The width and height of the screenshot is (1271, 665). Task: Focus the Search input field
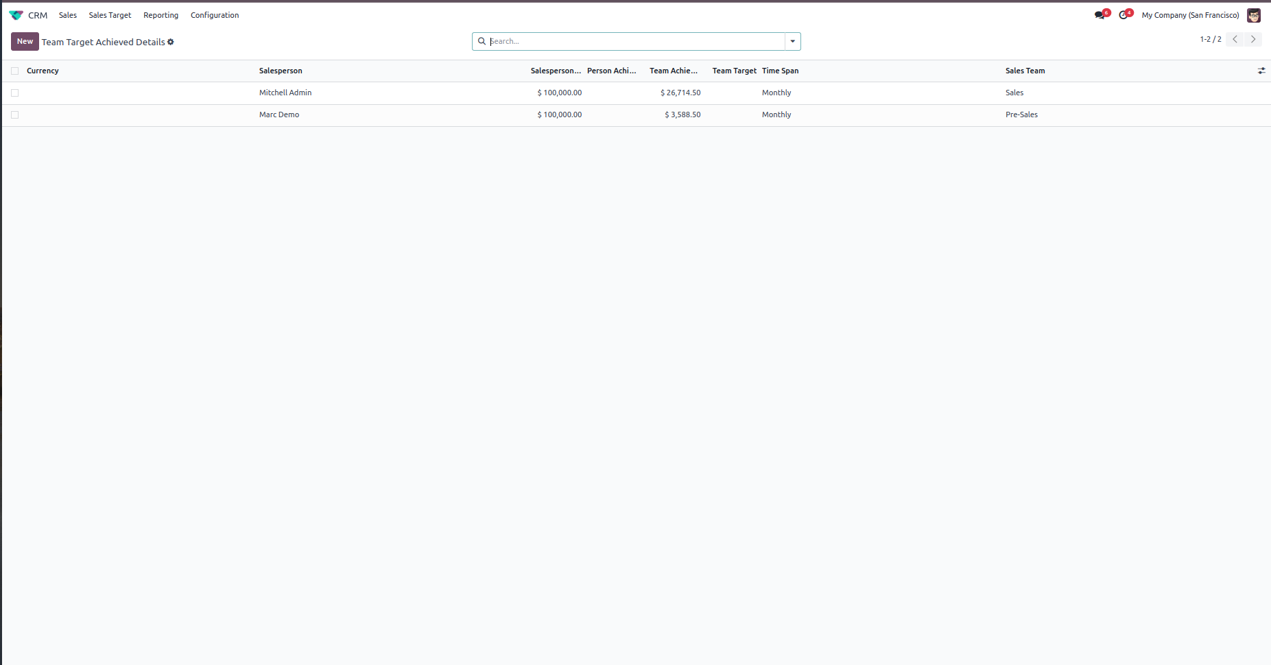click(636, 41)
